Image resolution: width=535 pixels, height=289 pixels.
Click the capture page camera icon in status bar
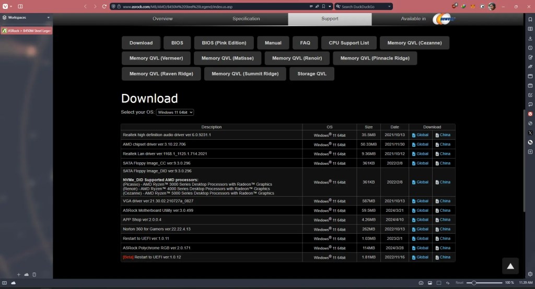tap(421, 283)
